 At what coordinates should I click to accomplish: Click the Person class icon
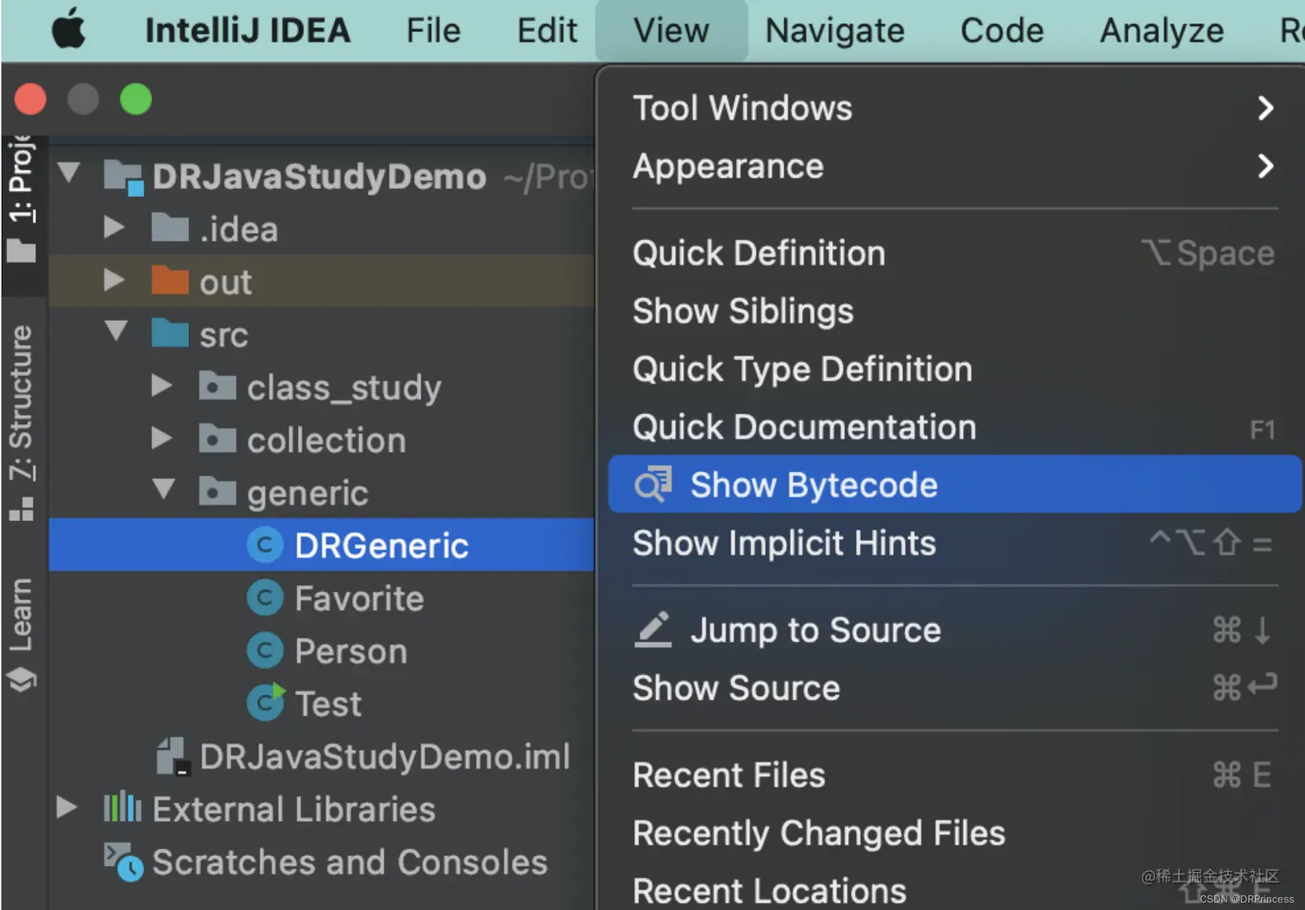coord(265,650)
